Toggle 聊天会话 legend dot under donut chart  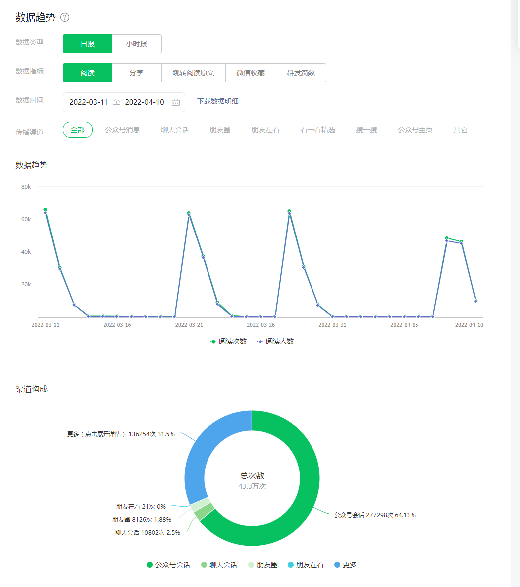(x=204, y=565)
